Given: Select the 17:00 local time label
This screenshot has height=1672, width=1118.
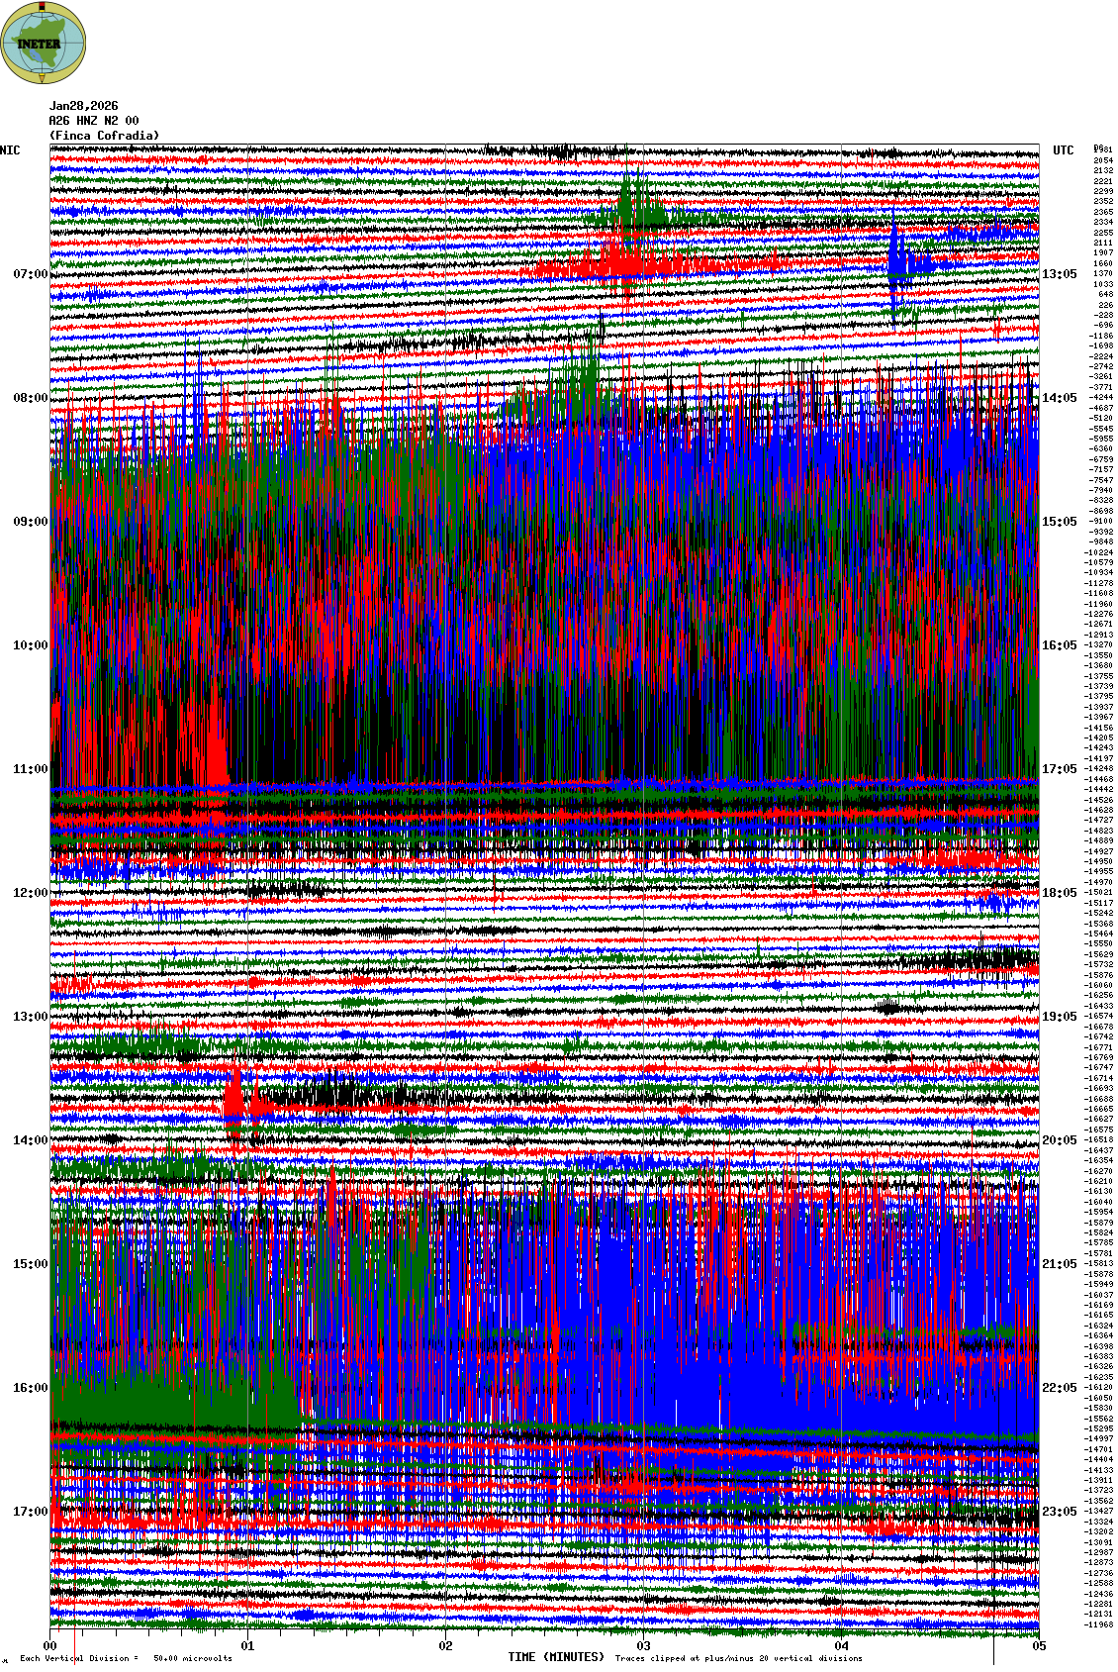Looking at the screenshot, I should (x=30, y=1512).
